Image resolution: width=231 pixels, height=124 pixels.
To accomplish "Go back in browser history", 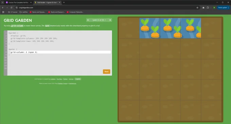I will 3,8.
